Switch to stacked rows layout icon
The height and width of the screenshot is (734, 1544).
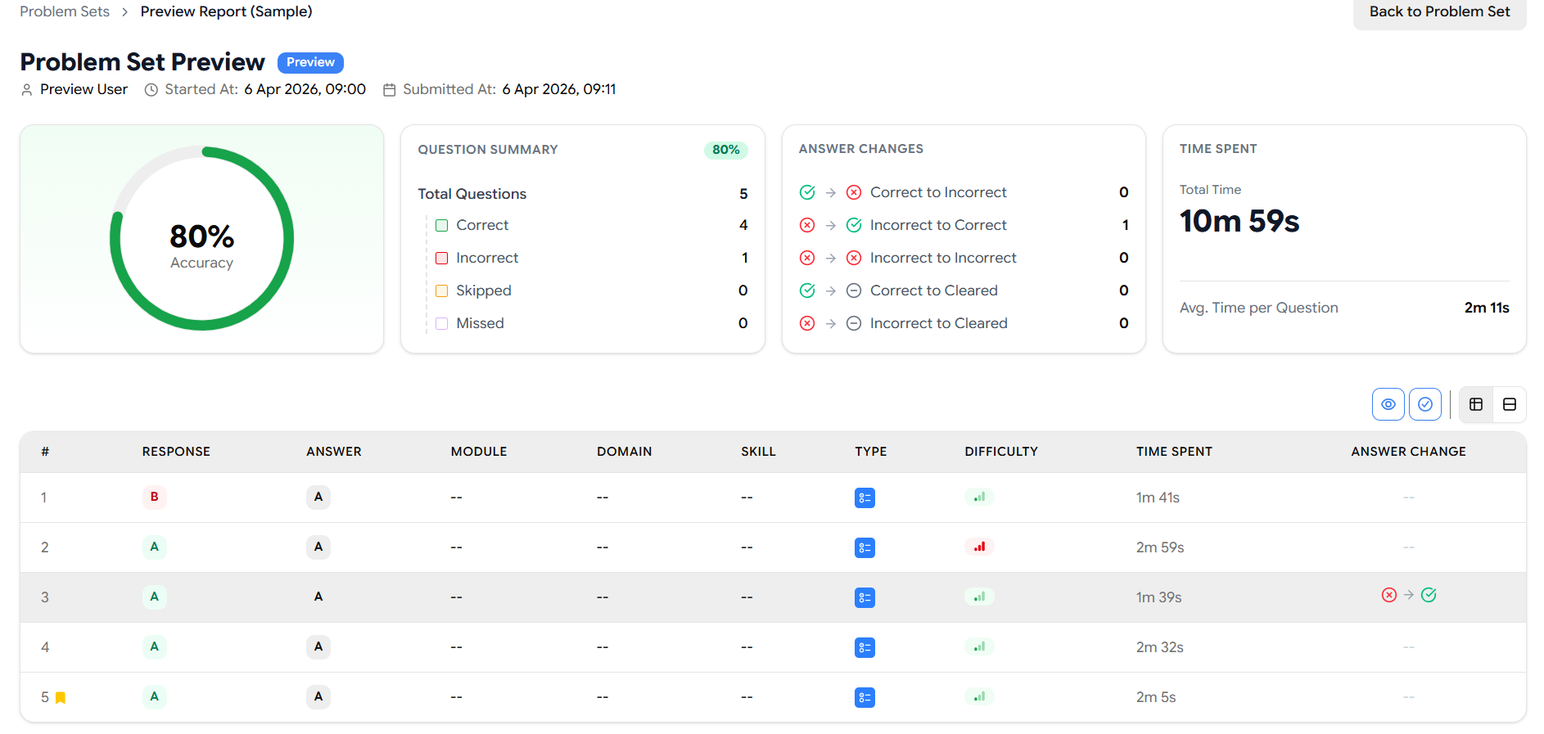(1510, 404)
